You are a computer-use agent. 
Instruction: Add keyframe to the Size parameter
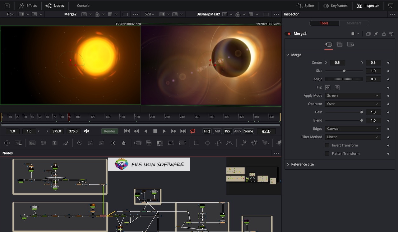point(388,71)
